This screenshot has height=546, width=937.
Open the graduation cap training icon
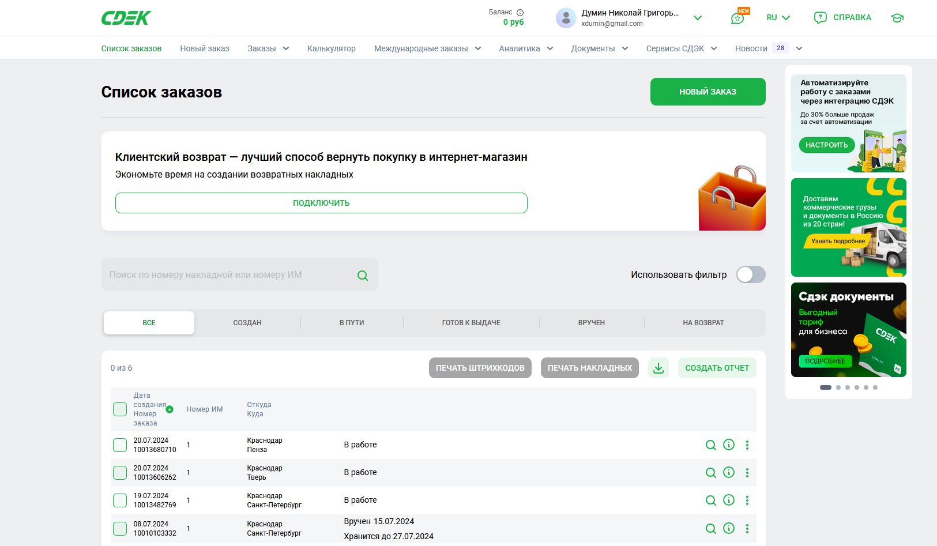897,18
